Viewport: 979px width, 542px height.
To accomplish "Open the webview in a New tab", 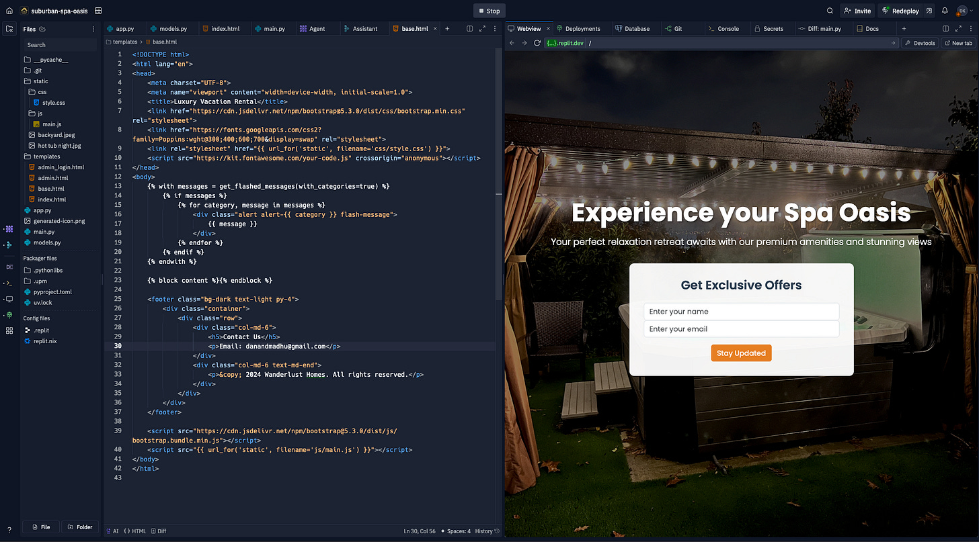I will pos(957,43).
